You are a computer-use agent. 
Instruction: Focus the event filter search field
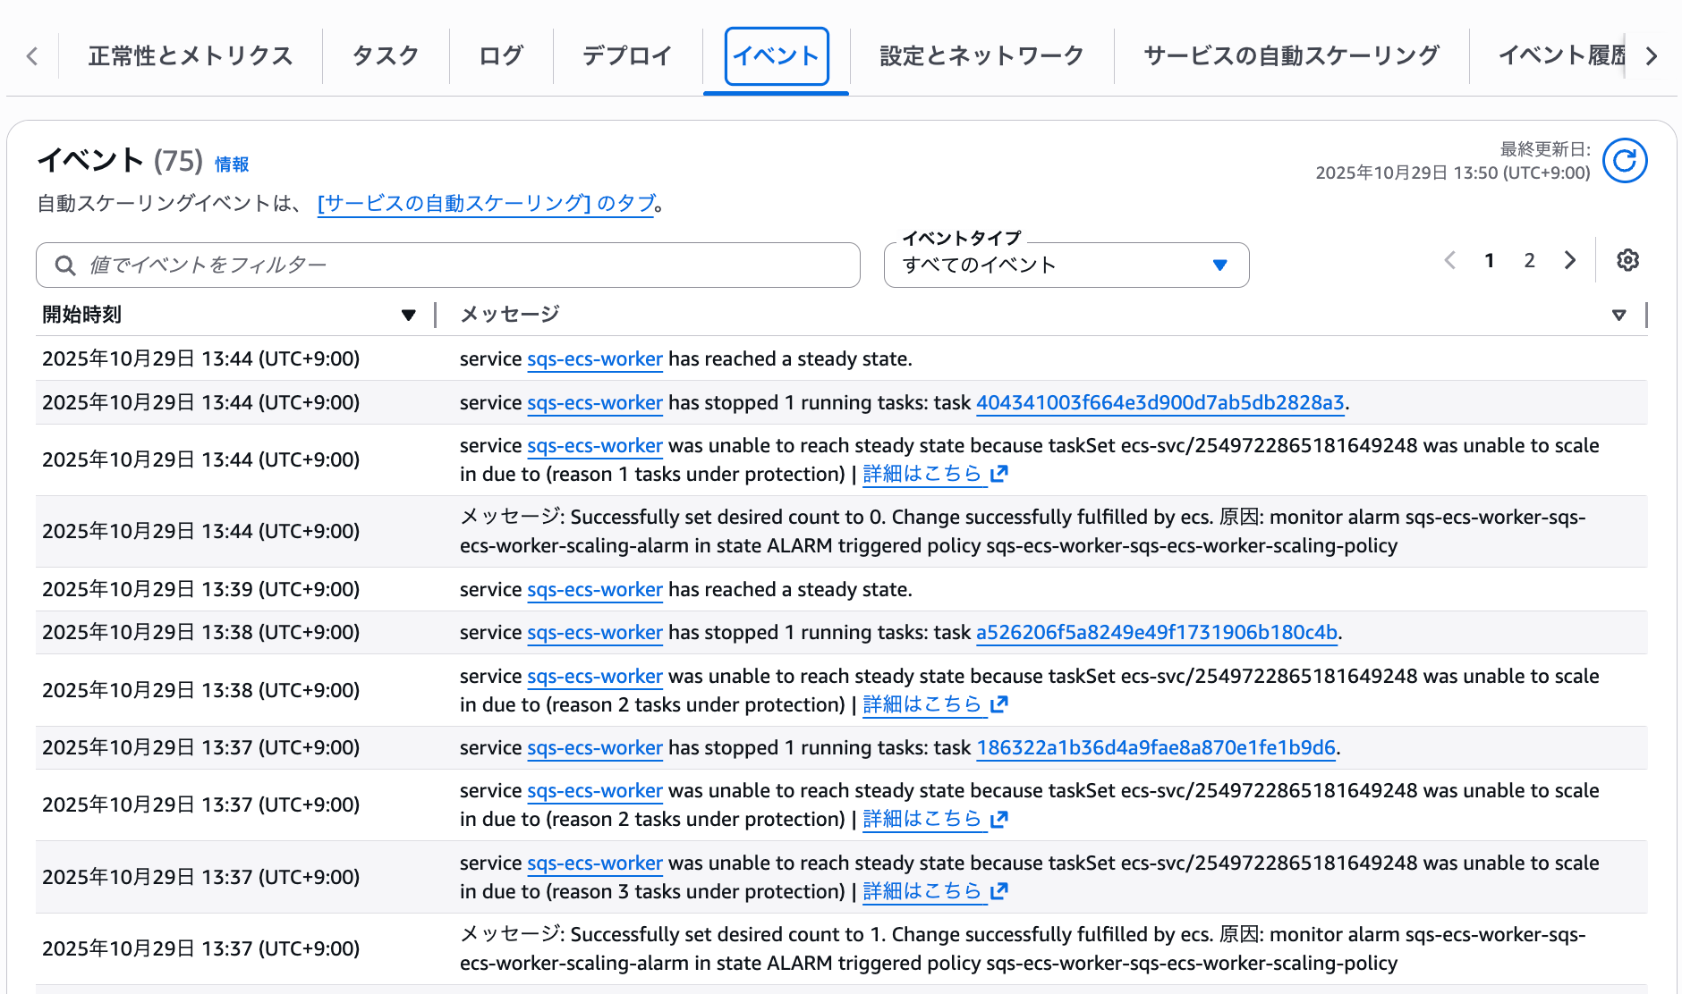[465, 265]
